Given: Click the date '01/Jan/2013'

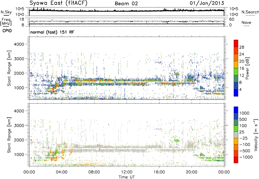Looking at the screenshot, I should pyautogui.click(x=207, y=3).
